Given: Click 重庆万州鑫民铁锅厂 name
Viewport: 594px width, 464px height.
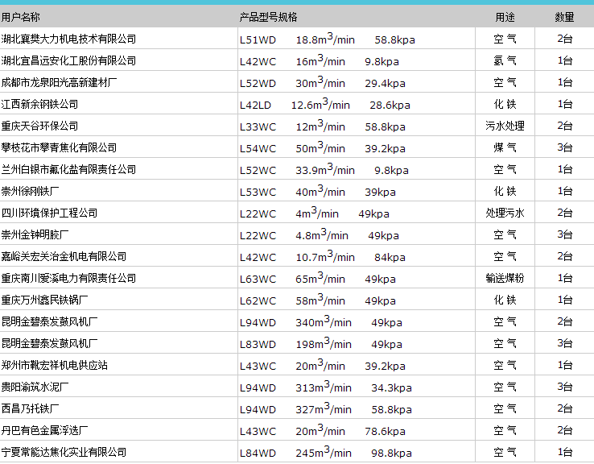Looking at the screenshot, I should click(x=45, y=300).
